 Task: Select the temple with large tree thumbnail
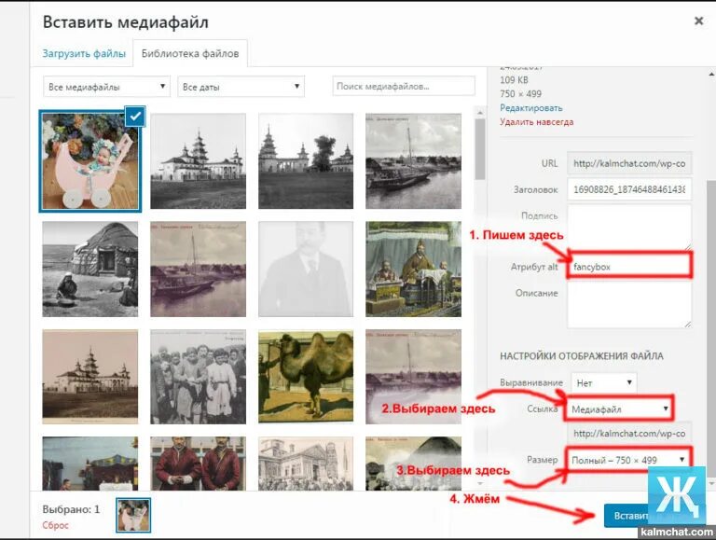(306, 161)
